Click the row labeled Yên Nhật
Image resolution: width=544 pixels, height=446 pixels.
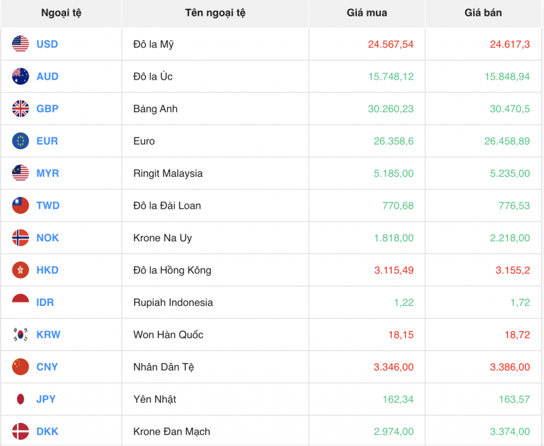[154, 399]
